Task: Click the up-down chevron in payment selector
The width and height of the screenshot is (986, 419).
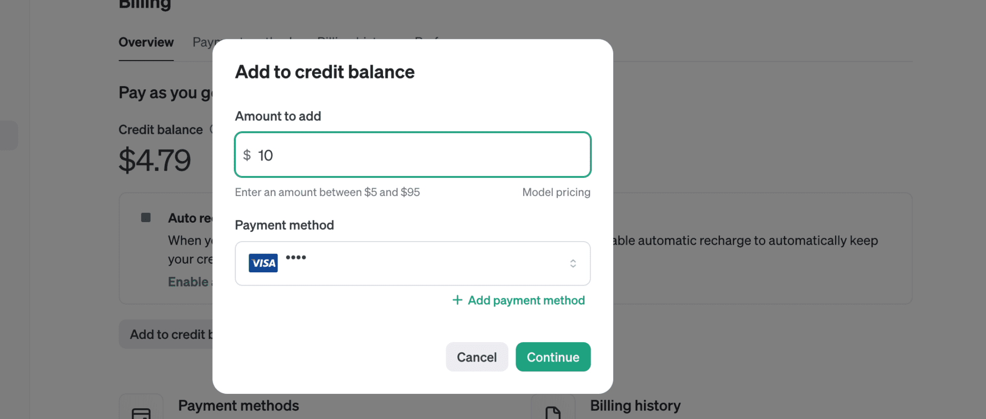Action: pyautogui.click(x=573, y=264)
